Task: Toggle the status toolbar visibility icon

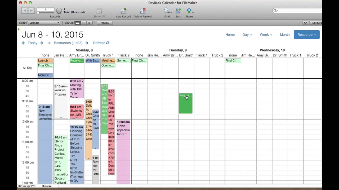Action: point(33,186)
